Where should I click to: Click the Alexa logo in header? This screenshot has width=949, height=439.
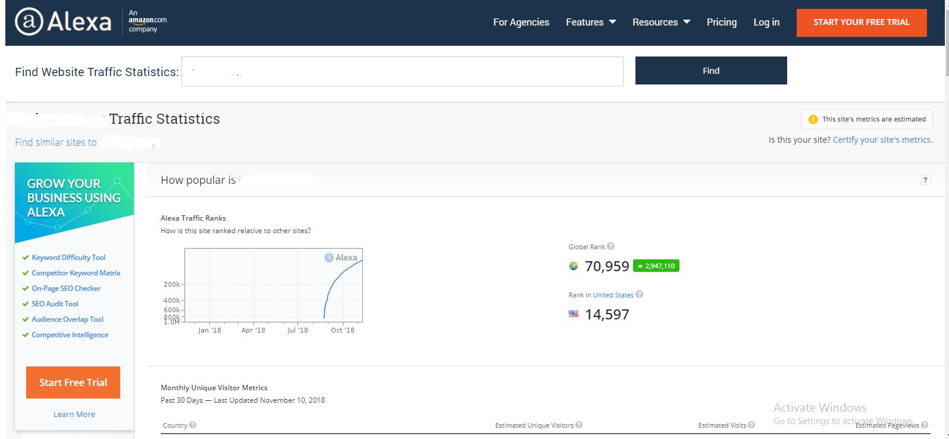63,22
